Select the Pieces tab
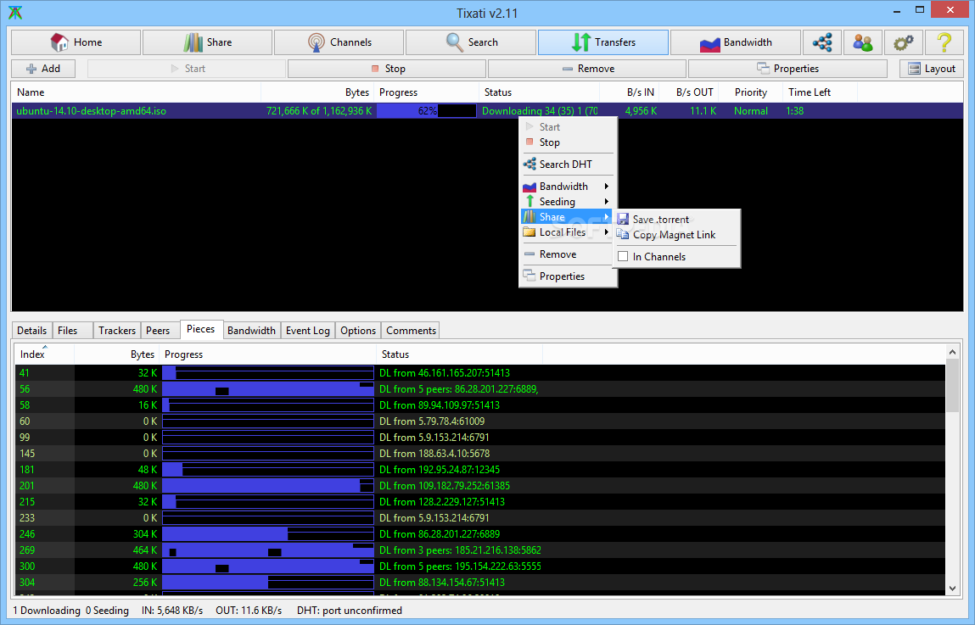Screen dimensions: 975x625 201,329
